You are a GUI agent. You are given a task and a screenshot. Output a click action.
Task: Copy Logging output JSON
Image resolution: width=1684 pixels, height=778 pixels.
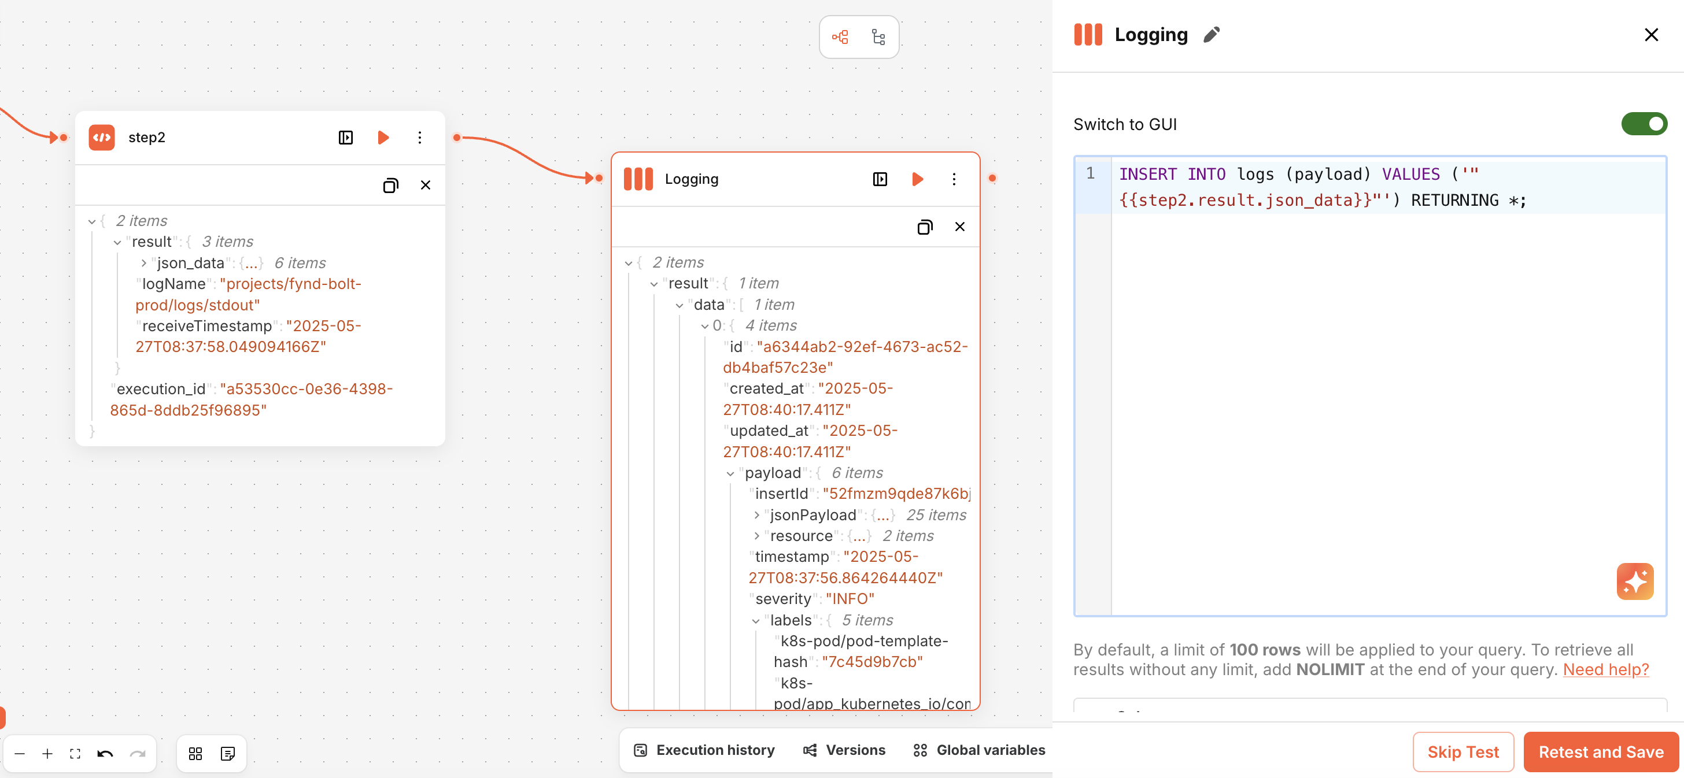(924, 227)
